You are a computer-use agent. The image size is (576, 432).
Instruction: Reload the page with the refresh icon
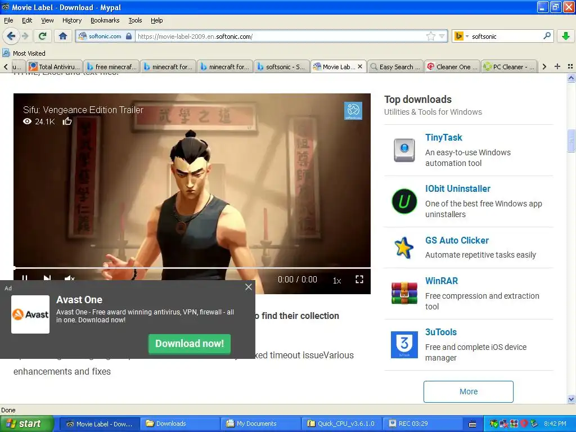coord(43,36)
